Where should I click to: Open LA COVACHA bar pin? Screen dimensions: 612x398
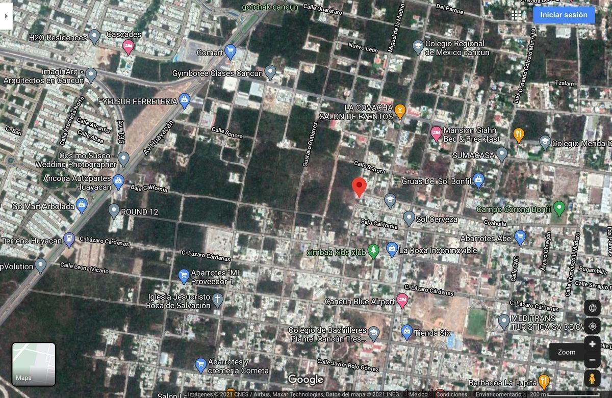400,111
